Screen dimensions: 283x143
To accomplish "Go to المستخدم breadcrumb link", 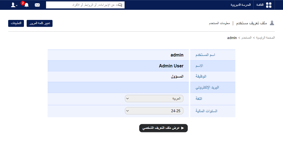I will [x=246, y=38].
